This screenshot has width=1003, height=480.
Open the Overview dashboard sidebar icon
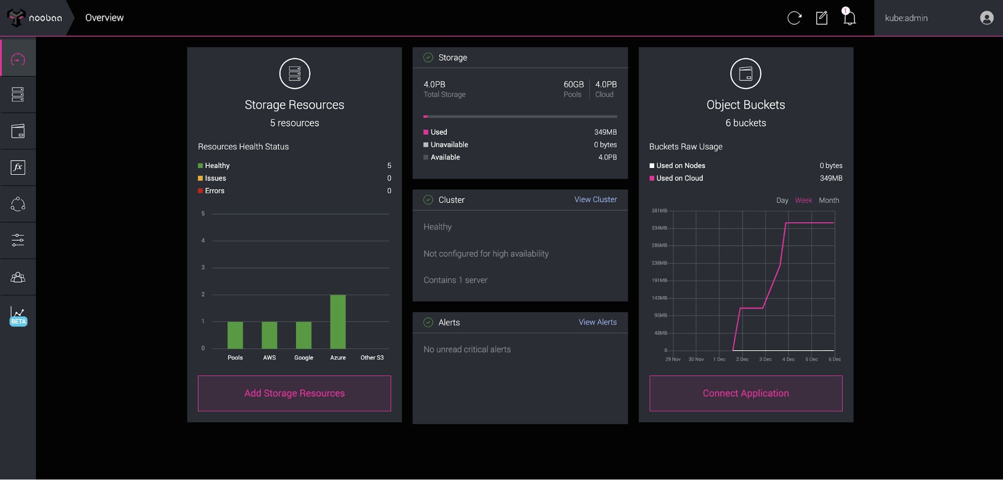(18, 60)
